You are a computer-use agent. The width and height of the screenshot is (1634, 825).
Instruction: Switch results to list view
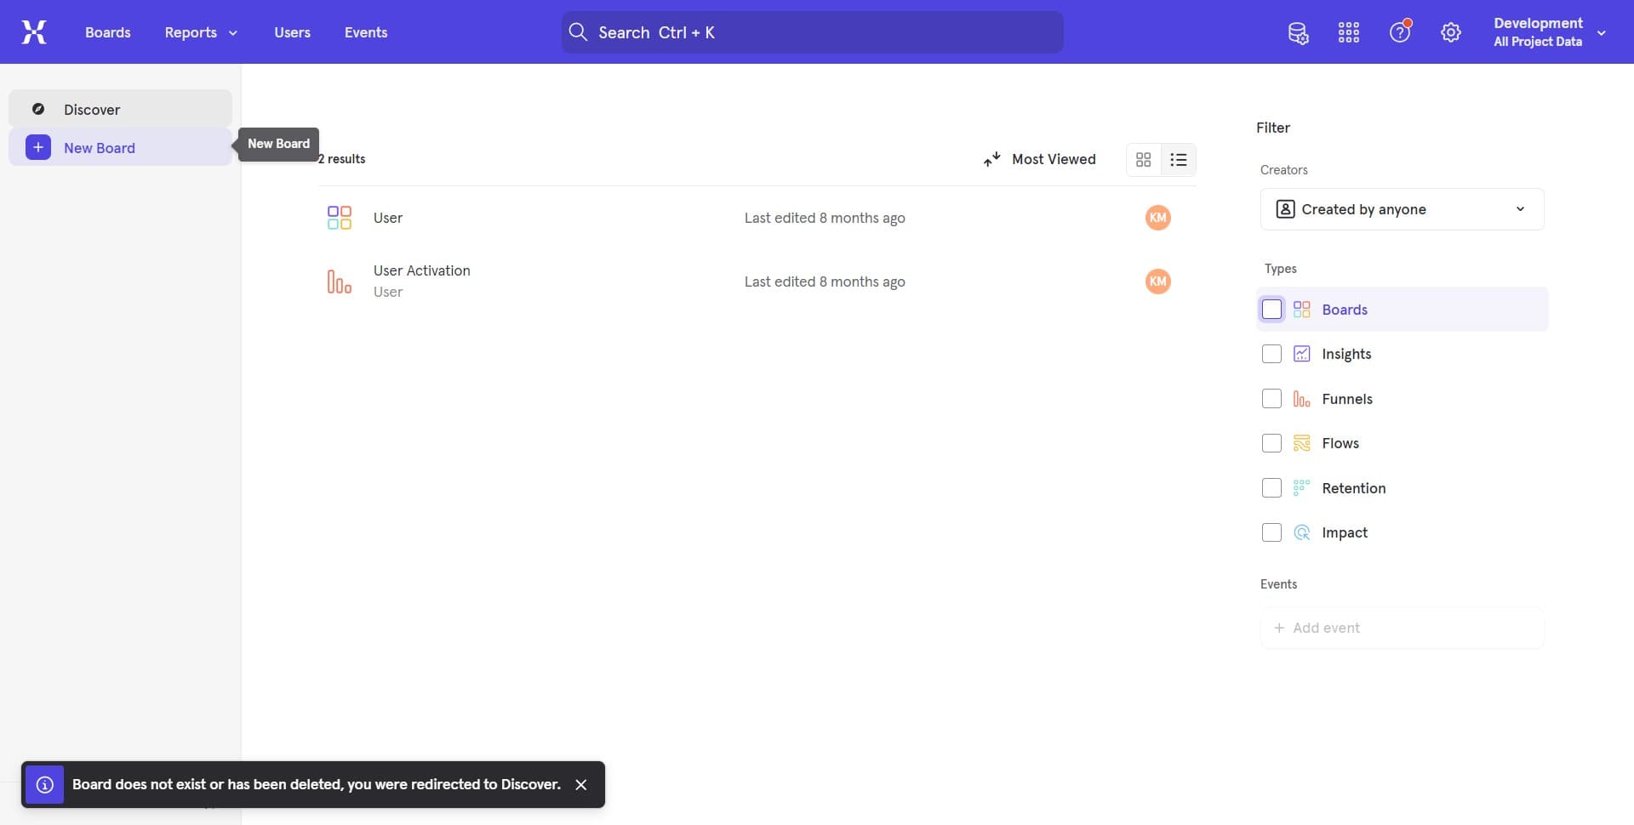click(1178, 159)
